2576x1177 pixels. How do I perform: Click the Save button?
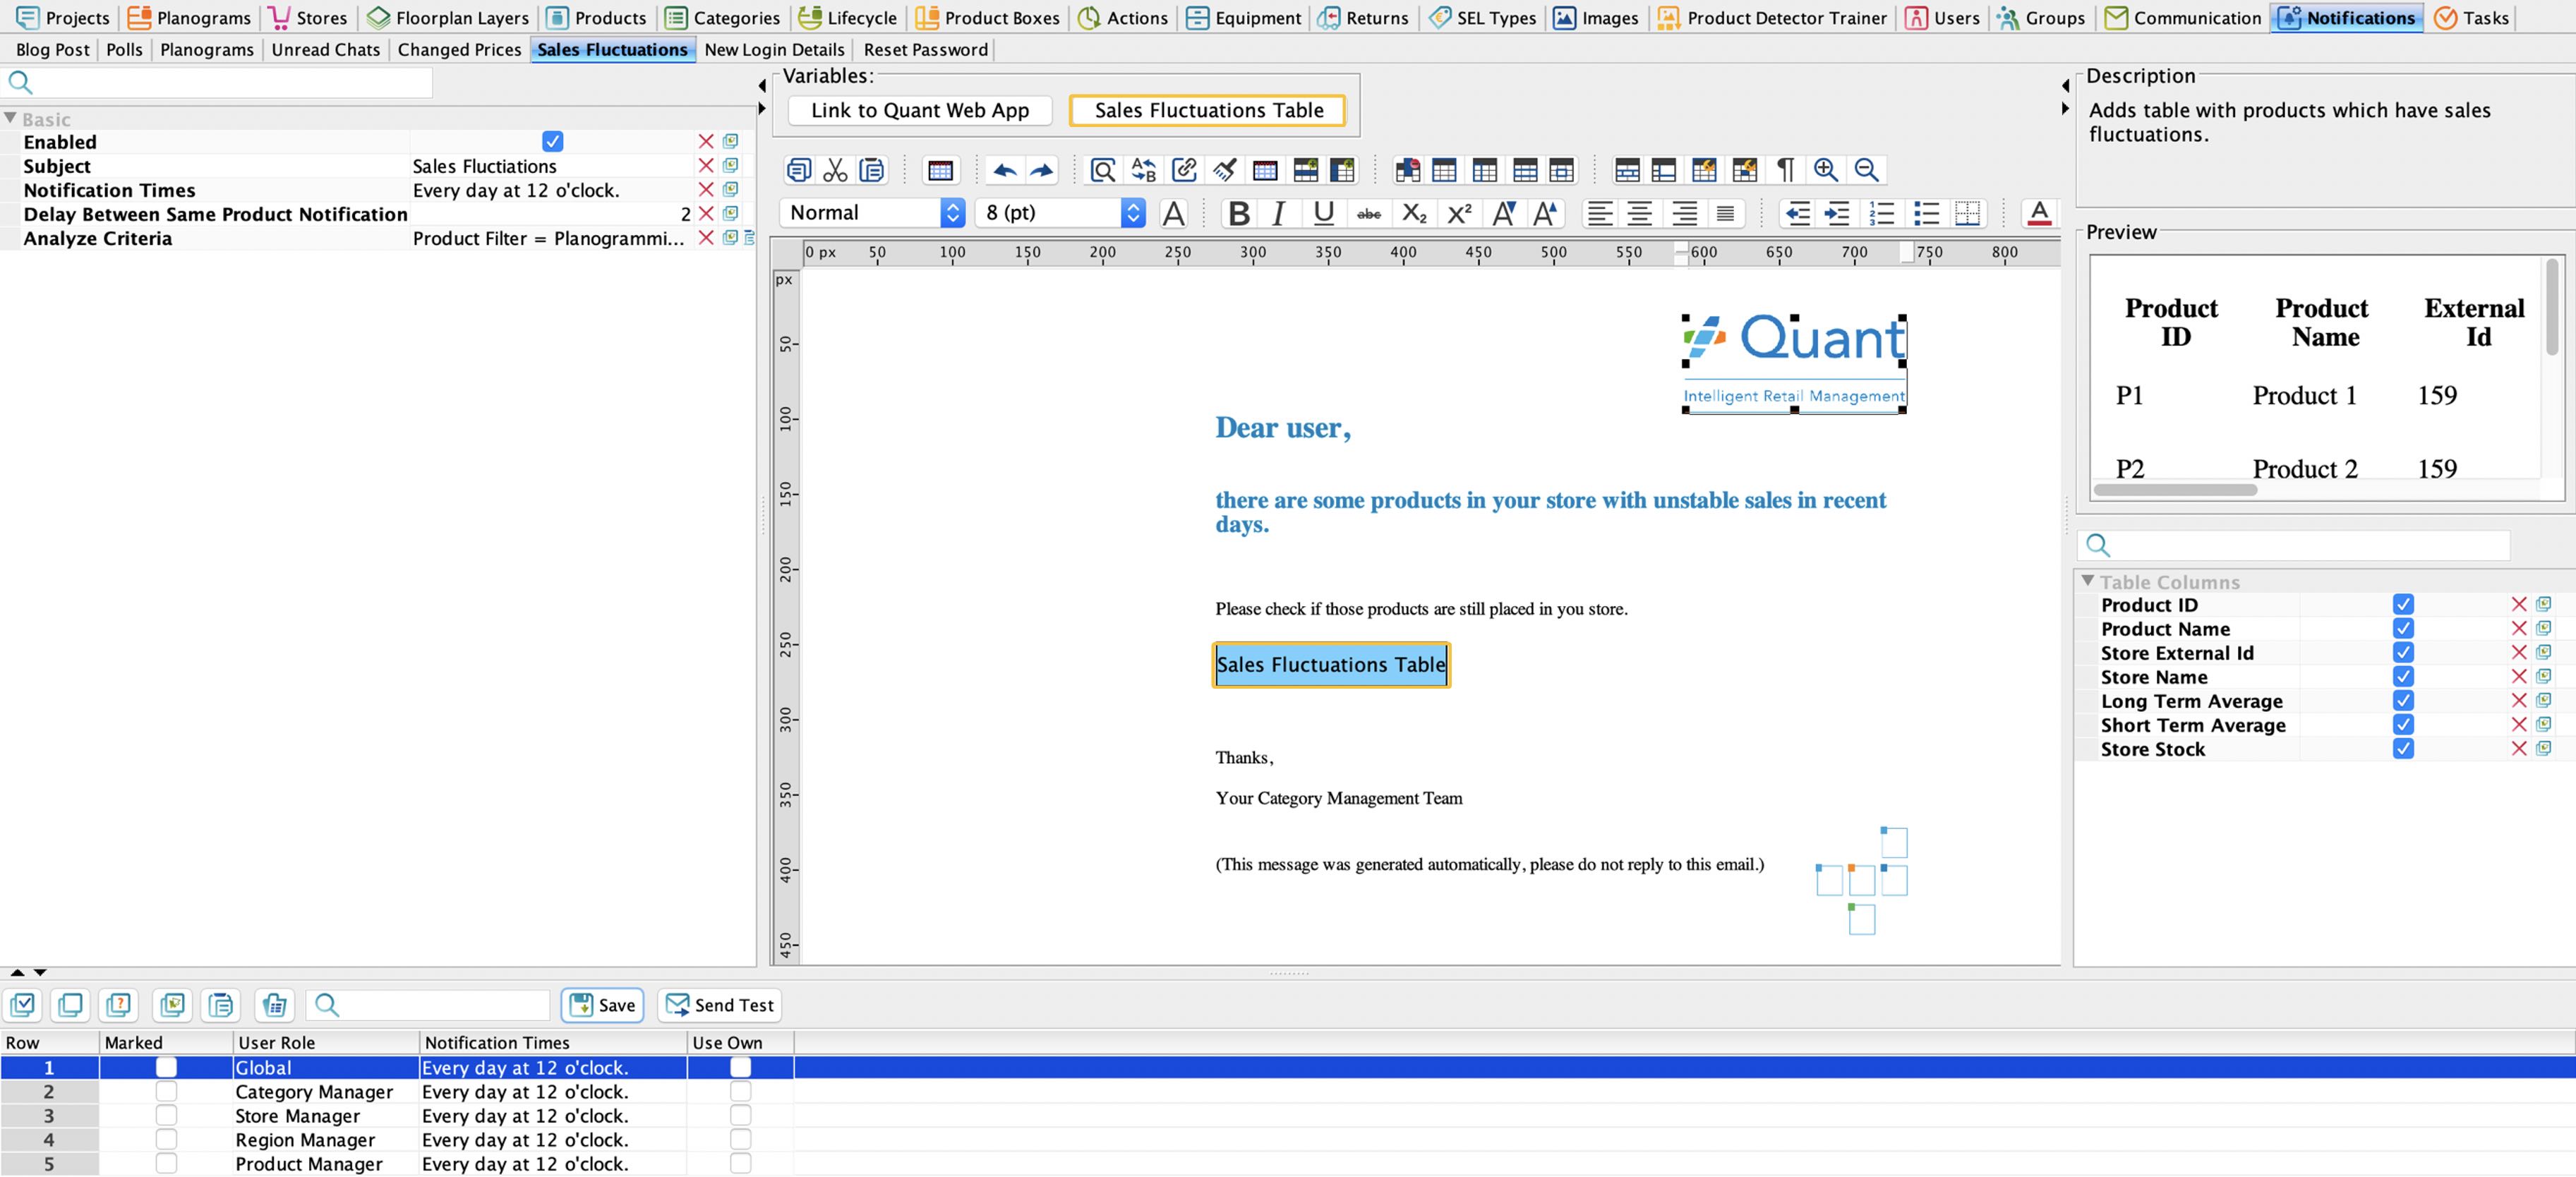(603, 1005)
